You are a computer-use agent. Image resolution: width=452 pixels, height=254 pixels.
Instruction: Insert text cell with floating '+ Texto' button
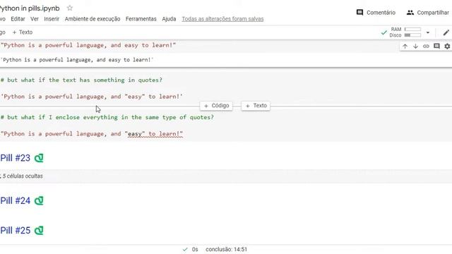coord(256,106)
